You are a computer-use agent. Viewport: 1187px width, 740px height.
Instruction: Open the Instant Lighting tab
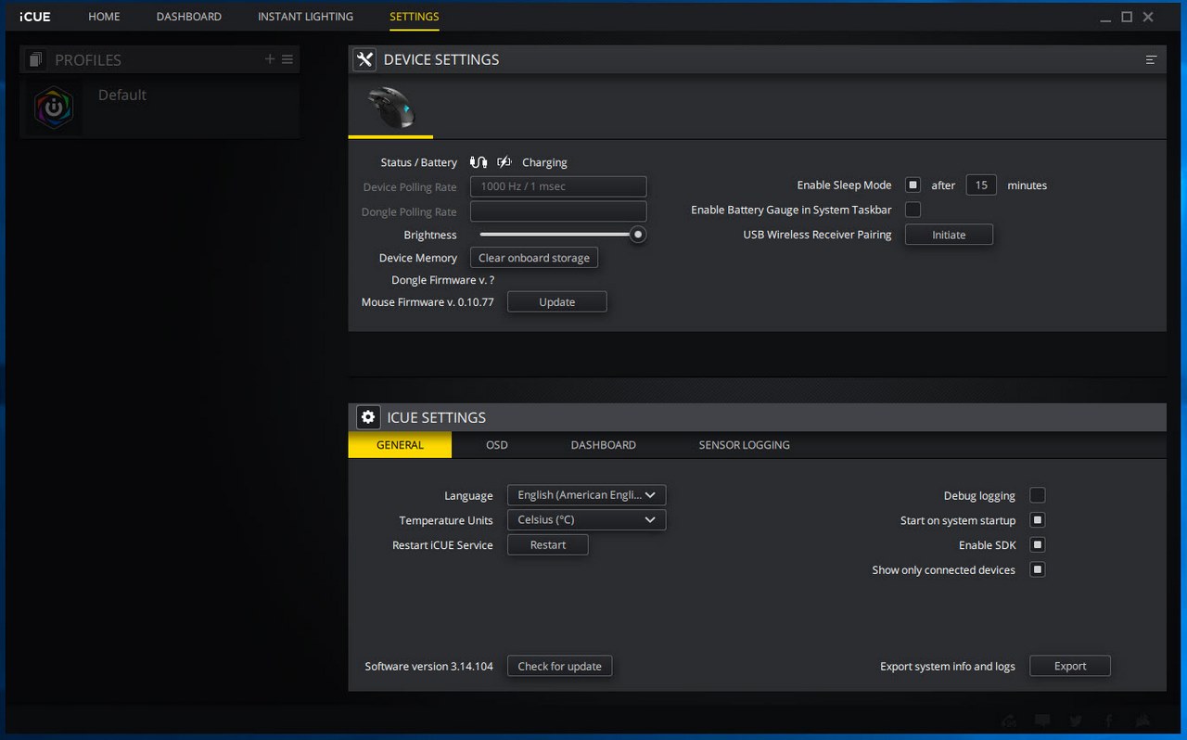pyautogui.click(x=305, y=17)
